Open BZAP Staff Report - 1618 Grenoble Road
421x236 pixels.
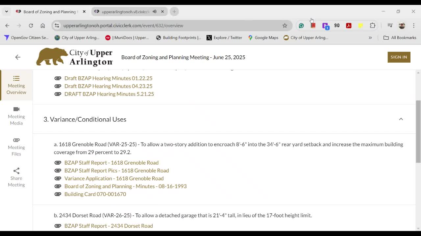point(111,163)
